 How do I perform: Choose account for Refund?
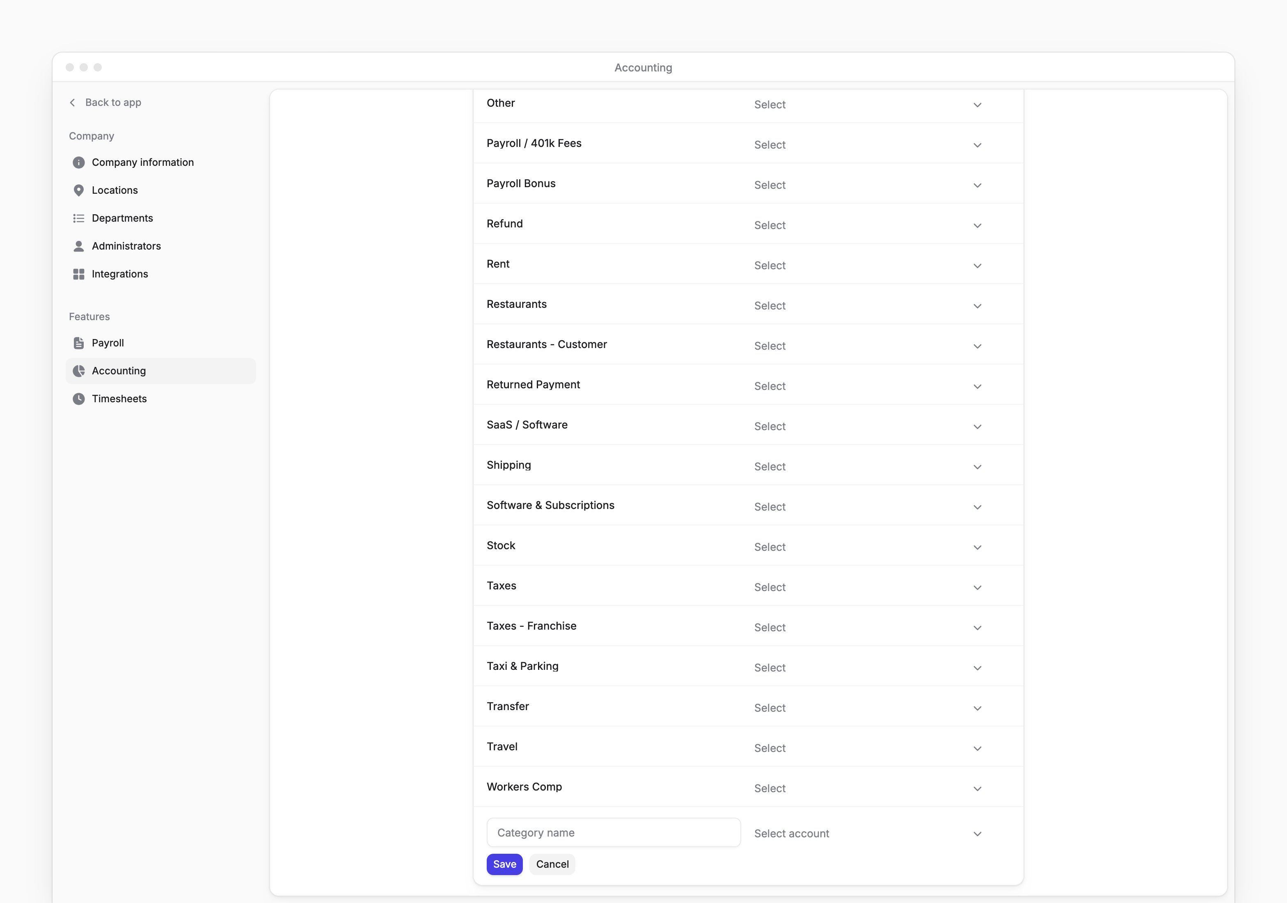(x=868, y=225)
